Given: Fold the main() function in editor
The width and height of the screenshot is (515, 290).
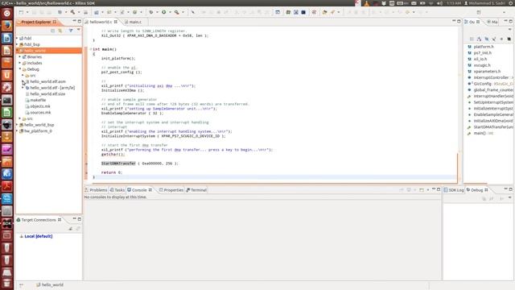Looking at the screenshot, I should pos(91,49).
